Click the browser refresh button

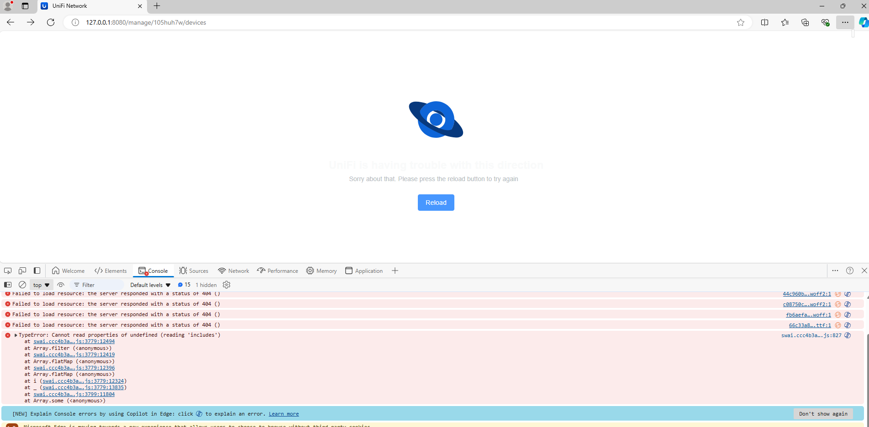tap(51, 22)
